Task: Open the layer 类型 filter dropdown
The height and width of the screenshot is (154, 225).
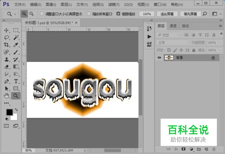Action: tap(168, 35)
